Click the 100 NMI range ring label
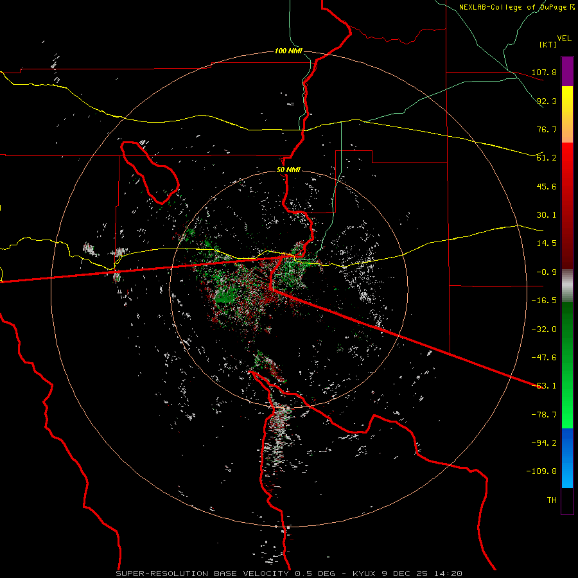The image size is (578, 578). [288, 51]
